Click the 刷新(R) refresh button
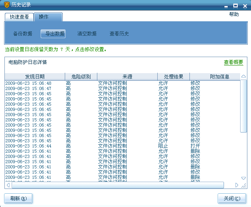251x207 pixels. click(19, 199)
